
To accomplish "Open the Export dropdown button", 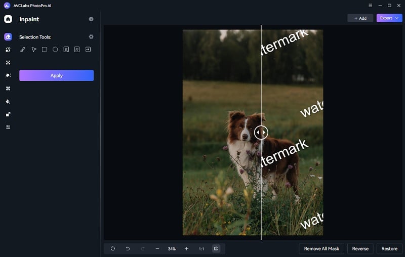I will click(x=389, y=18).
